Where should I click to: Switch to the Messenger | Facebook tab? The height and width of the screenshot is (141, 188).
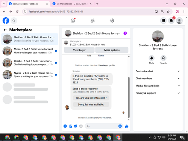pyautogui.click(x=28, y=4)
